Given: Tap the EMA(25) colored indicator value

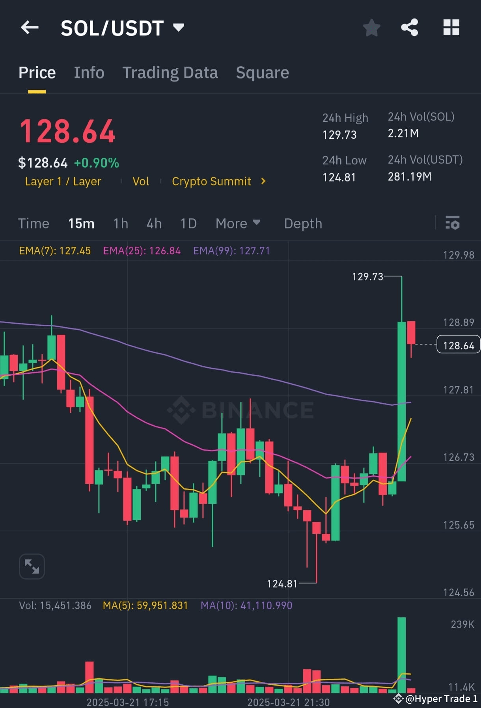Looking at the screenshot, I should [x=142, y=250].
